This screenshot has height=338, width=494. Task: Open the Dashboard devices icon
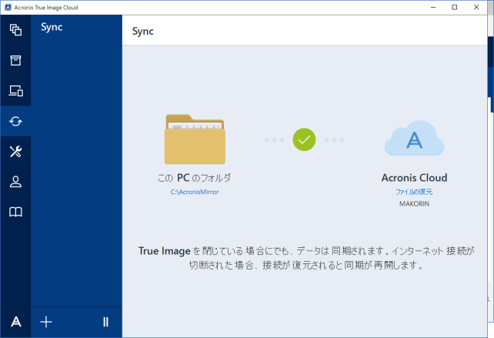[x=15, y=91]
